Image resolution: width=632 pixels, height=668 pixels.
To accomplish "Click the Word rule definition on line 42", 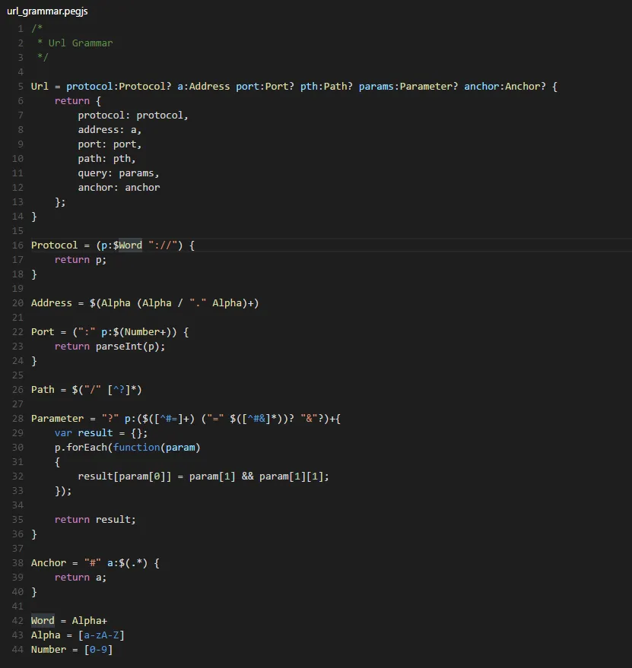I will point(42,620).
